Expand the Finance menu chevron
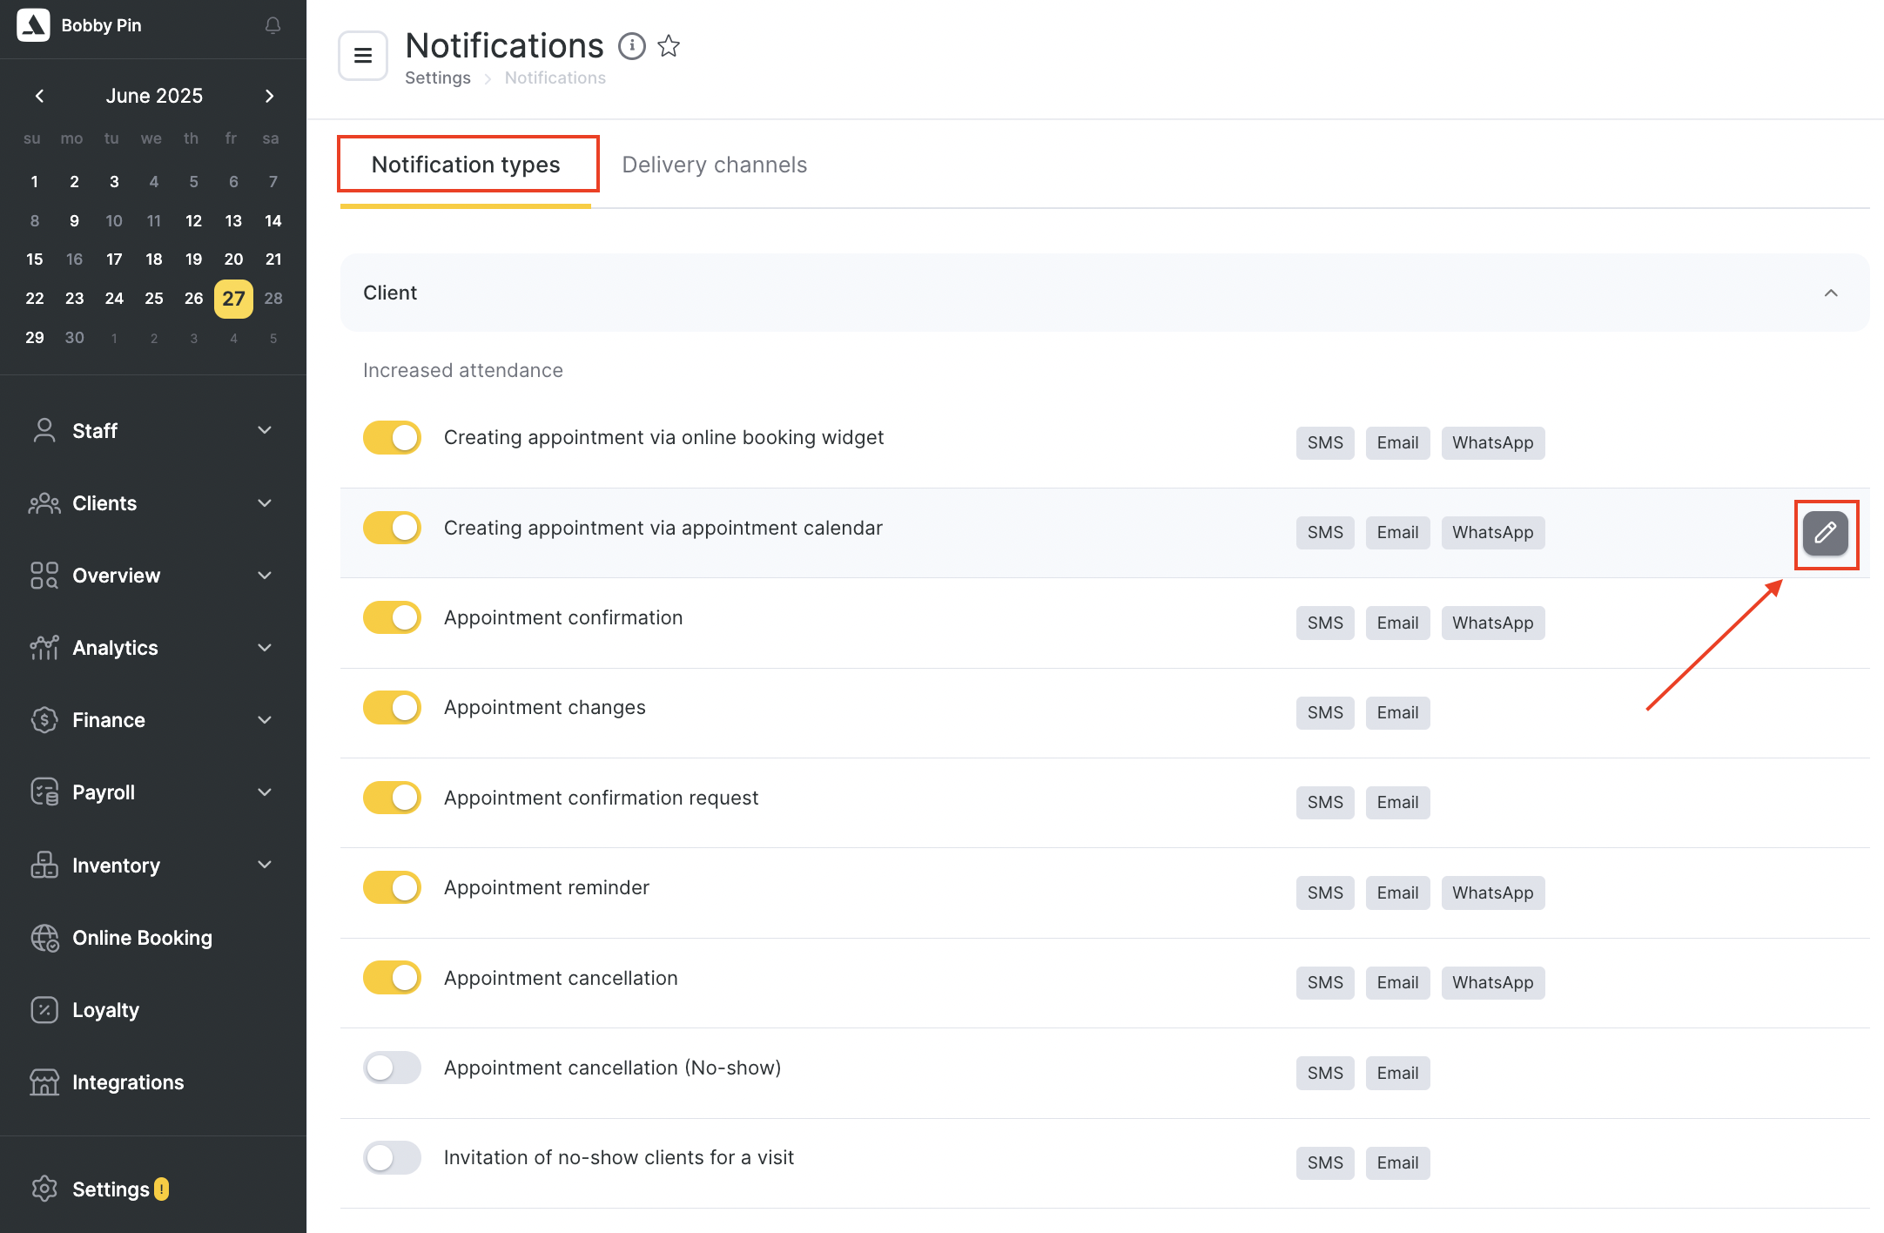Viewport: 1884px width, 1233px height. point(265,720)
